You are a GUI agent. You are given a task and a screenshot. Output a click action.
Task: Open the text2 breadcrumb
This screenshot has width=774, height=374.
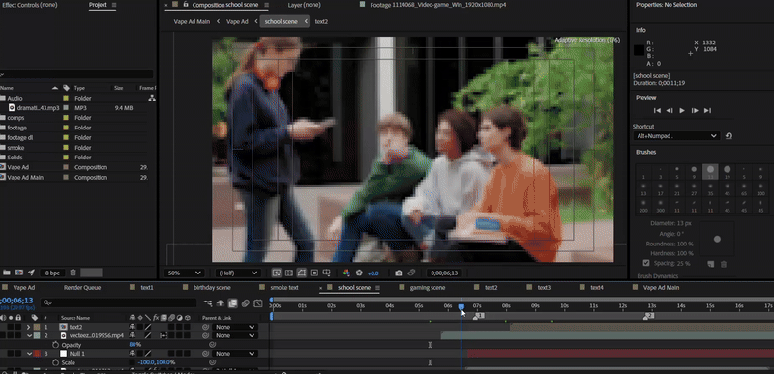click(x=321, y=21)
